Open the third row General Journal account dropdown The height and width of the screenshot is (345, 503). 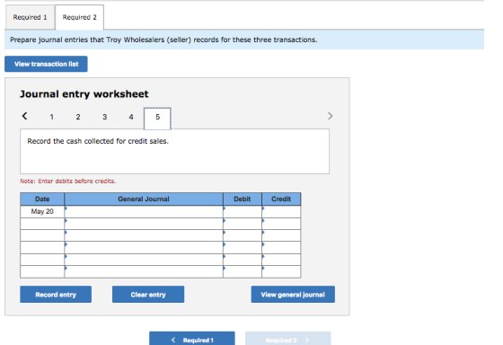144,235
